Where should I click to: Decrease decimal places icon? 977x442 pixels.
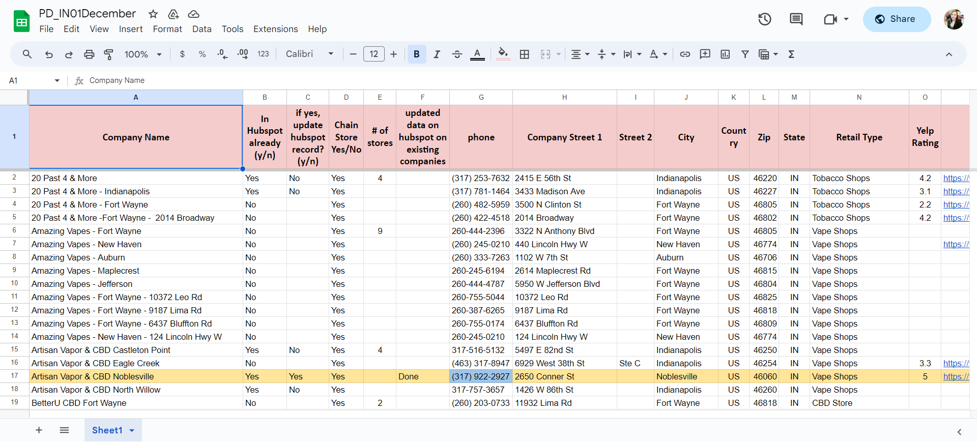tap(222, 54)
